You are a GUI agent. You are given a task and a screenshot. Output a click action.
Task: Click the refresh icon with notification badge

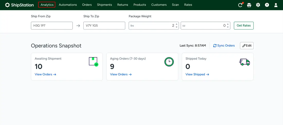click(240, 5)
